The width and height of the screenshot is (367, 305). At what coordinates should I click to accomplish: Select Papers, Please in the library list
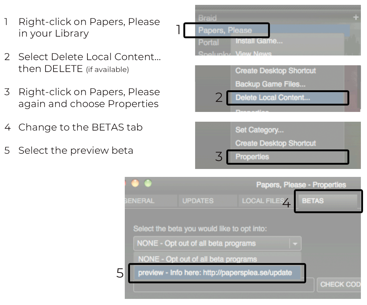tap(225, 30)
